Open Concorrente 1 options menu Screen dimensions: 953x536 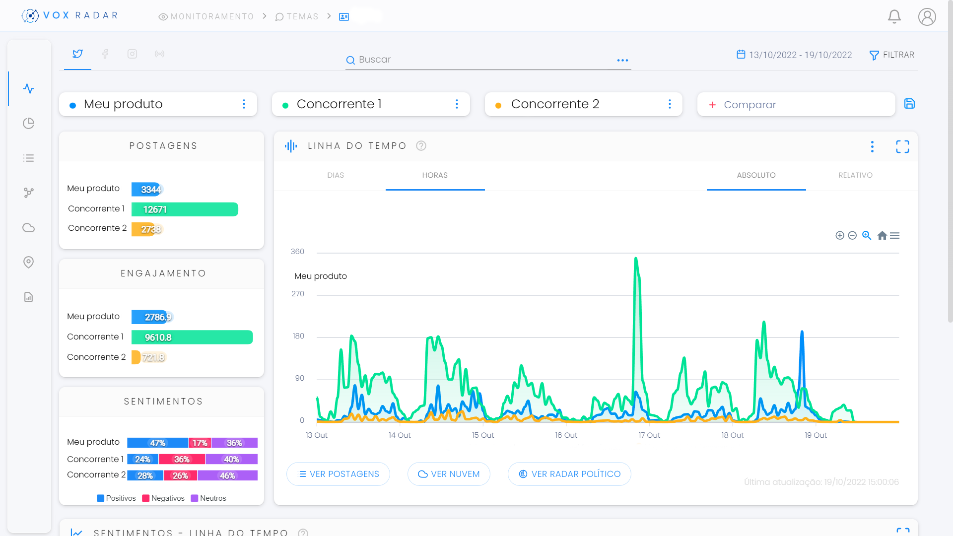pos(457,104)
